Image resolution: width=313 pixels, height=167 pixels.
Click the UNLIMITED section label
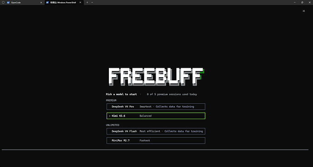[112, 125]
